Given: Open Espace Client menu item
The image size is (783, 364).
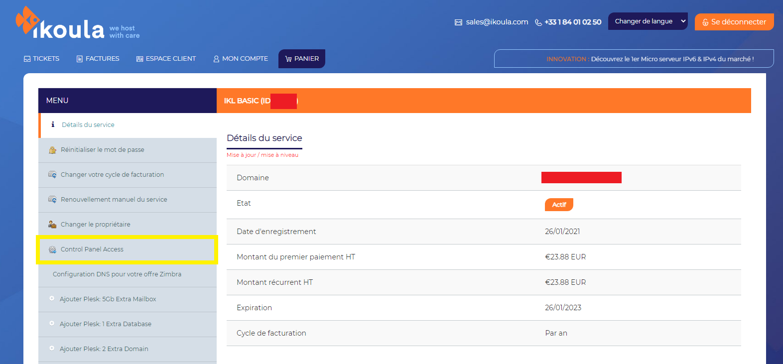Looking at the screenshot, I should coord(166,59).
